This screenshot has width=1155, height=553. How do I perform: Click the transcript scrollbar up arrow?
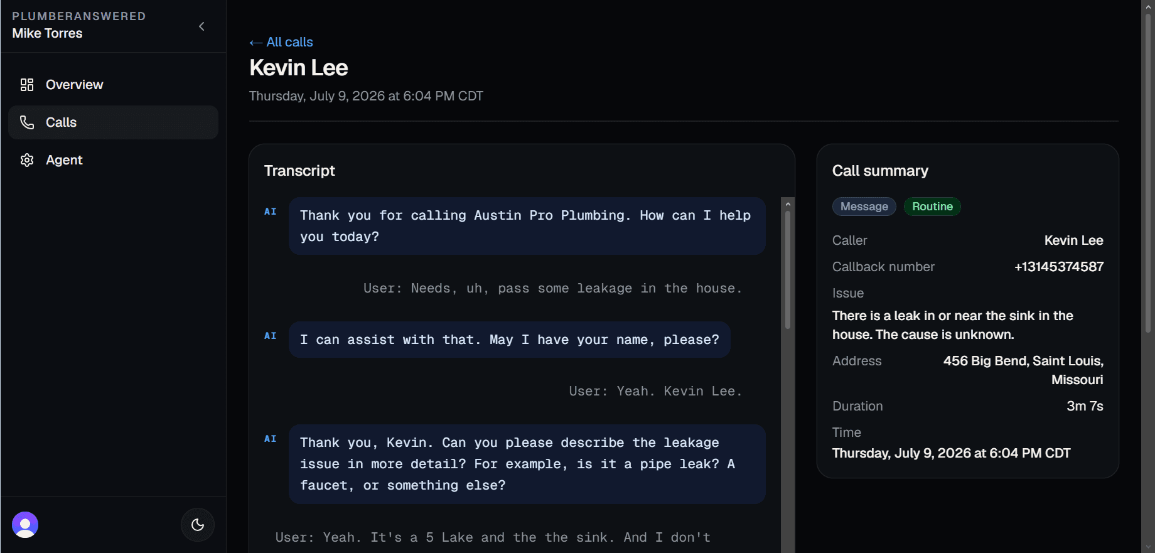(x=788, y=204)
